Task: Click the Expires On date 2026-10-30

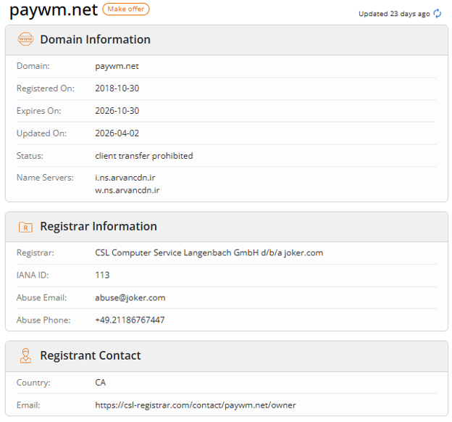Action: pyautogui.click(x=117, y=111)
